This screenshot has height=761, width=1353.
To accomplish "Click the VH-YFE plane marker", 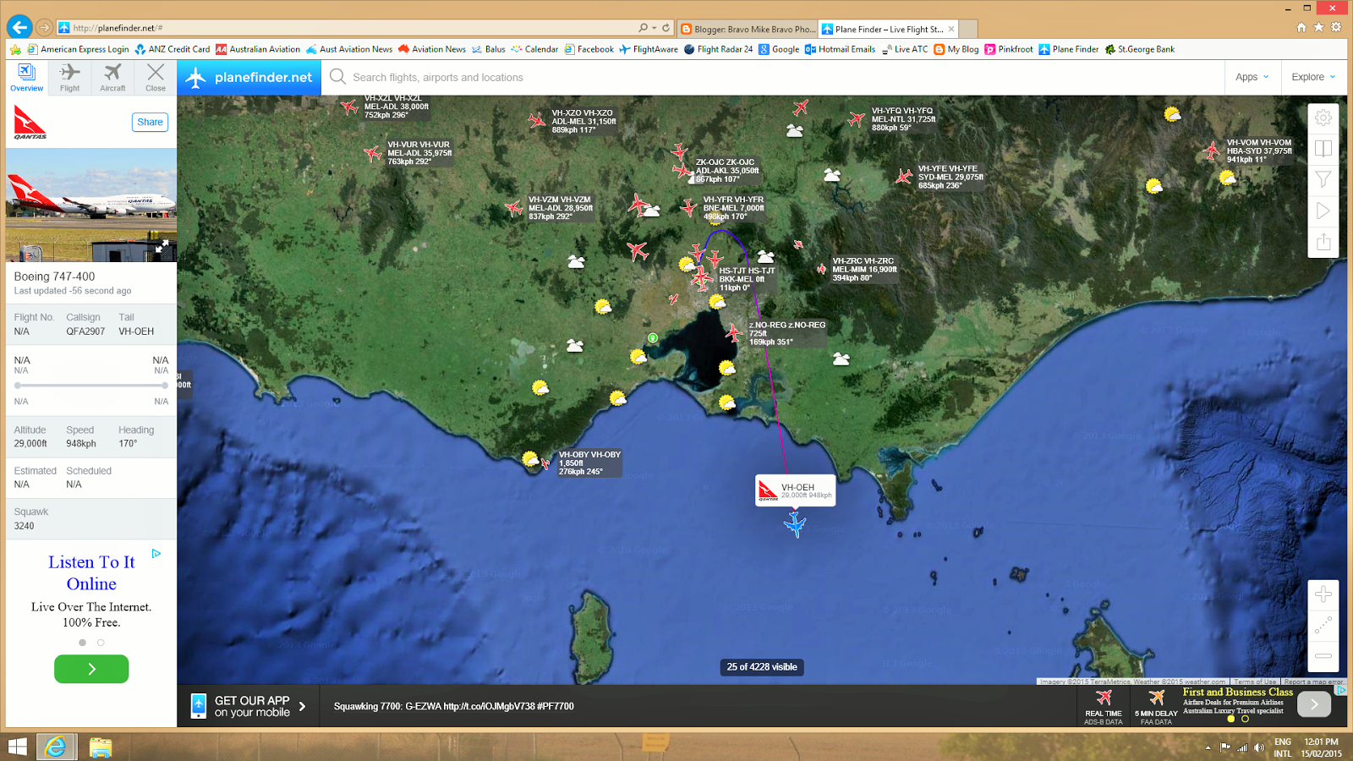I will (x=904, y=176).
